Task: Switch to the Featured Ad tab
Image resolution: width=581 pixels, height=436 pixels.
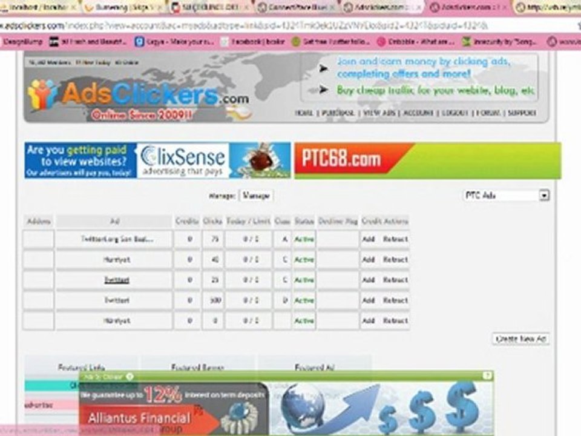Action: (x=315, y=367)
